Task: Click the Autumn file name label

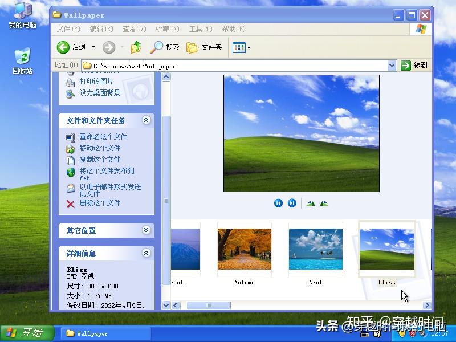Action: pos(245,282)
